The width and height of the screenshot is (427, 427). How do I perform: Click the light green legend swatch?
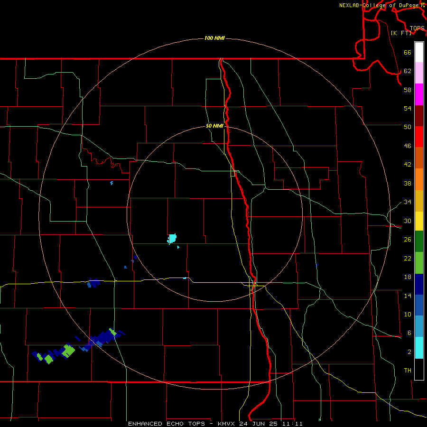click(x=419, y=263)
